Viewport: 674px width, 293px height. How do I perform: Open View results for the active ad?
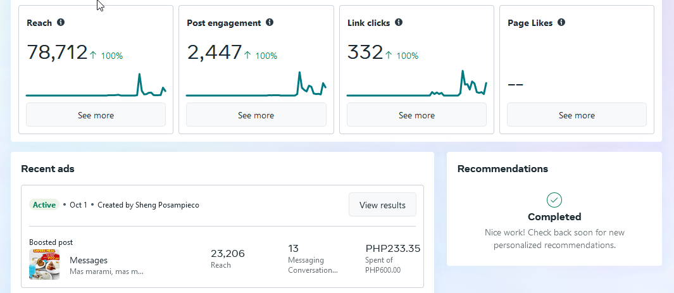382,205
